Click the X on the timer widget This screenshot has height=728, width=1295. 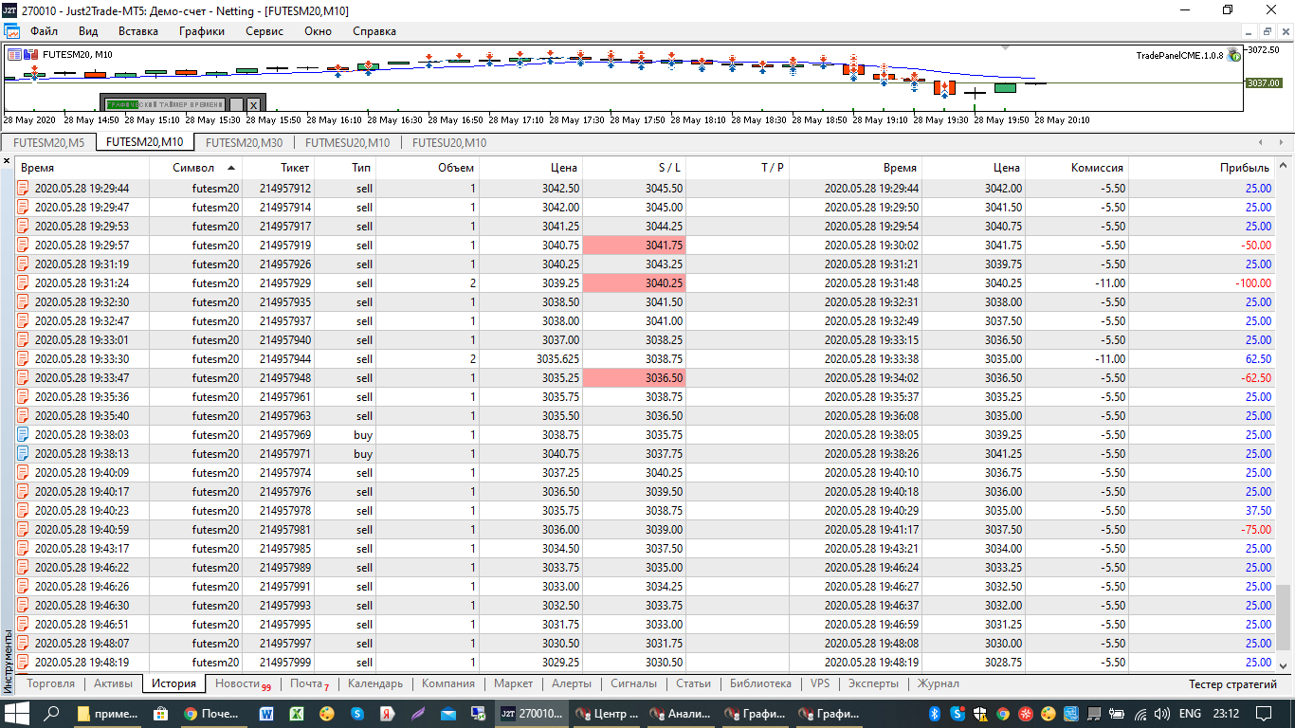tap(253, 104)
